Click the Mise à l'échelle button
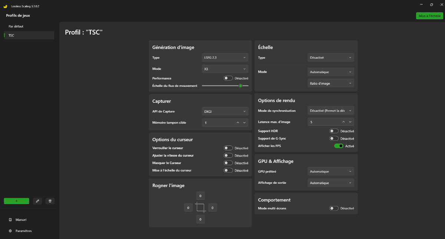The image size is (445, 239). 429,16
